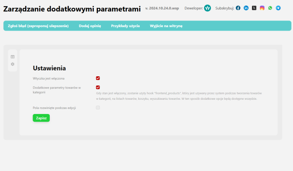Select the settings gear icon in sidebar
This screenshot has width=293, height=171.
(13, 64)
